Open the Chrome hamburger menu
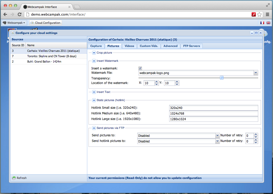 [267, 14]
